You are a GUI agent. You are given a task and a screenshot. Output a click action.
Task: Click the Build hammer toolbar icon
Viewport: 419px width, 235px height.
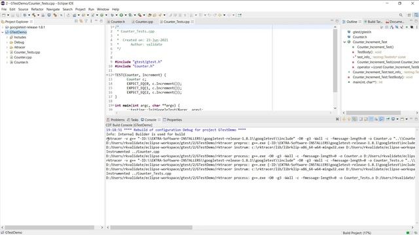(33, 15)
